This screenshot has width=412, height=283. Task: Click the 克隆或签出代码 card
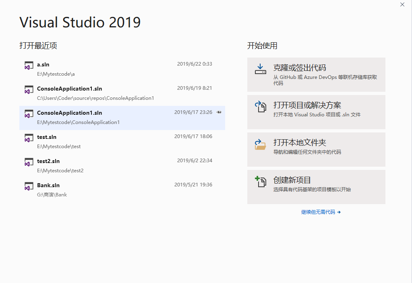coord(316,75)
